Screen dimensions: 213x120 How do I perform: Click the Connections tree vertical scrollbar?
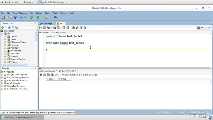coord(36,36)
